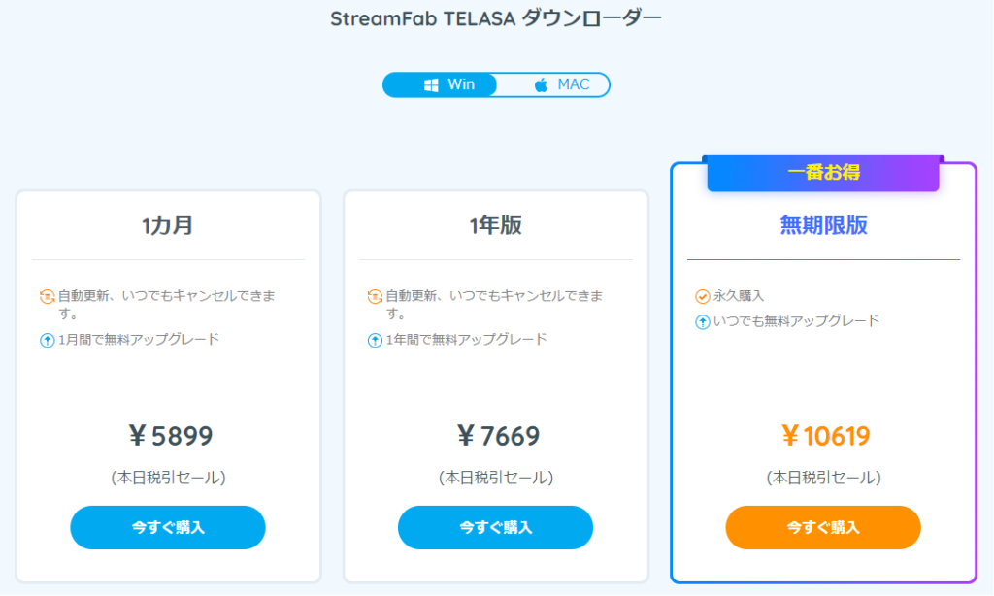The image size is (994, 596).
Task: Click the ¥5899 price
Action: click(171, 436)
